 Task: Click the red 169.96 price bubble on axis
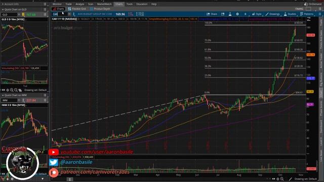pos(311,35)
